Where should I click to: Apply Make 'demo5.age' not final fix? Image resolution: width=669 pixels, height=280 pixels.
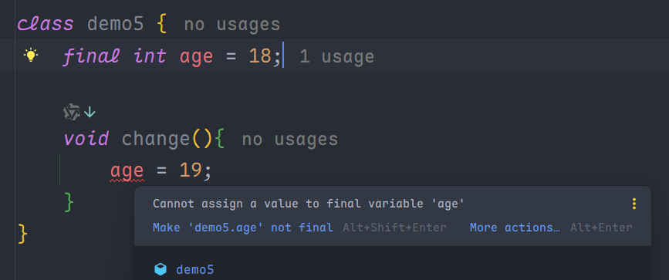[243, 228]
